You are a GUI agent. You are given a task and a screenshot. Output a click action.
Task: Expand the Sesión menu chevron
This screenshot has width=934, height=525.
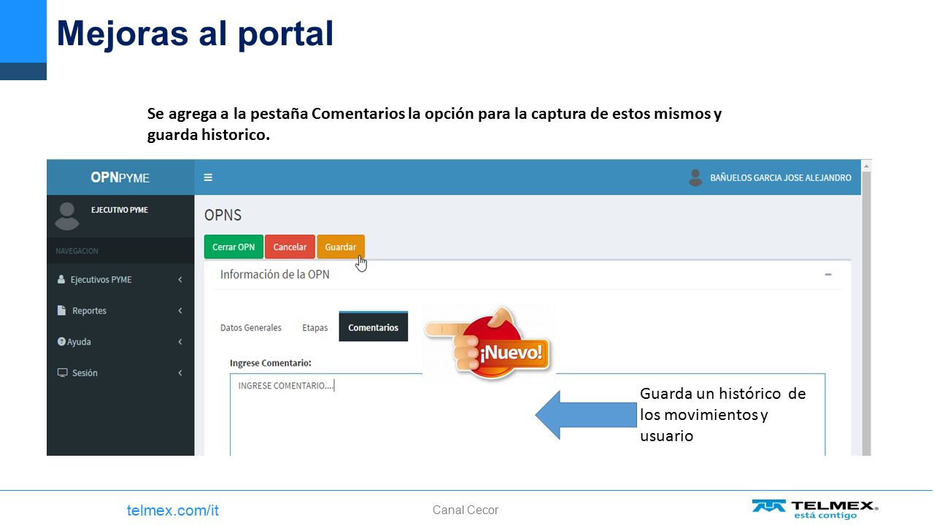(x=180, y=373)
